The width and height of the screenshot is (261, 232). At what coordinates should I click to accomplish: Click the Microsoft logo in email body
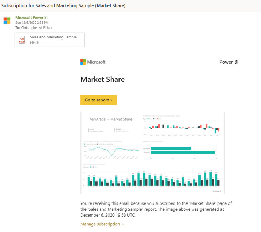(93, 62)
